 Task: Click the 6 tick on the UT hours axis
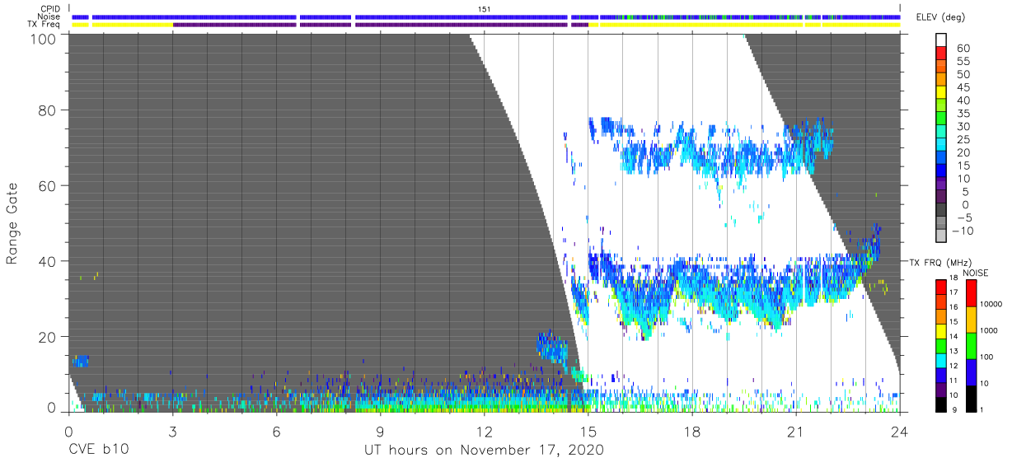276,430
